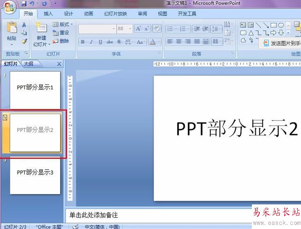Open the 视图 ribbon tab

point(163,14)
